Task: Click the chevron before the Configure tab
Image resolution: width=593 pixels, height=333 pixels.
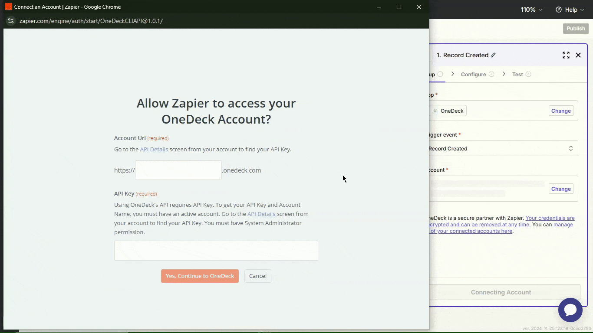Action: 452,74
